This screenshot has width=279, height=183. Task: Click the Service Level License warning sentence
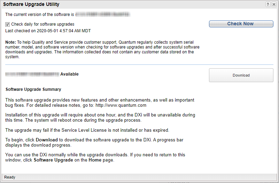87,130
